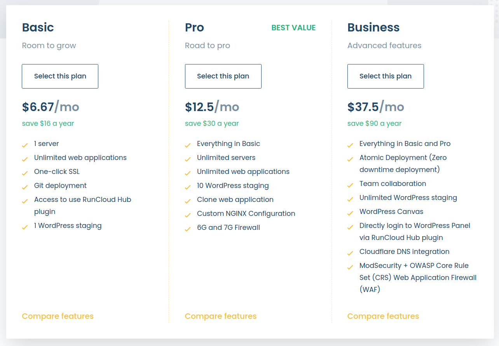Screen dimensions: 499x346
Task: Open Compare features under Business plan
Action: tap(383, 316)
